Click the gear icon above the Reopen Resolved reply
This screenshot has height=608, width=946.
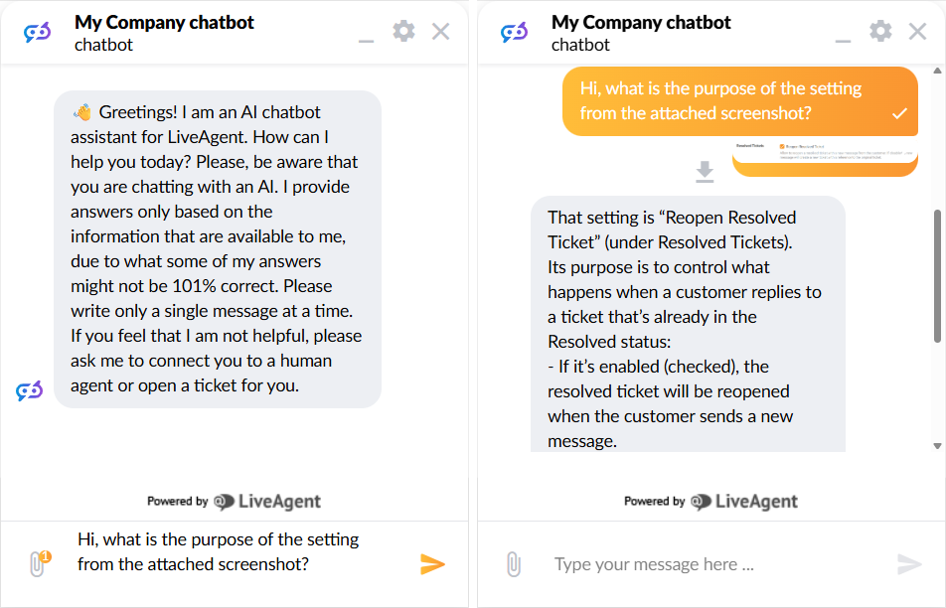point(880,31)
